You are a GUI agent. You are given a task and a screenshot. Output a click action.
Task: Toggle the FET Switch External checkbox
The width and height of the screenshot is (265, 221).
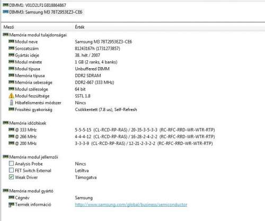tap(11, 170)
